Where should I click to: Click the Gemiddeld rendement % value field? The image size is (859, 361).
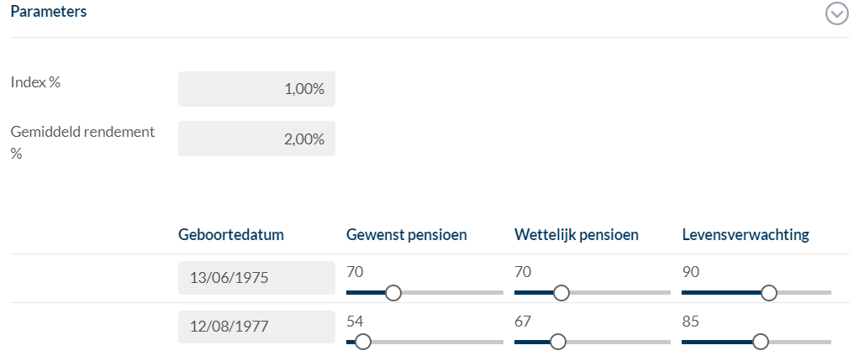click(x=256, y=139)
